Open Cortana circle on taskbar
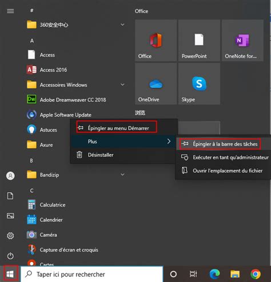This screenshot has width=271, height=282. (173, 275)
